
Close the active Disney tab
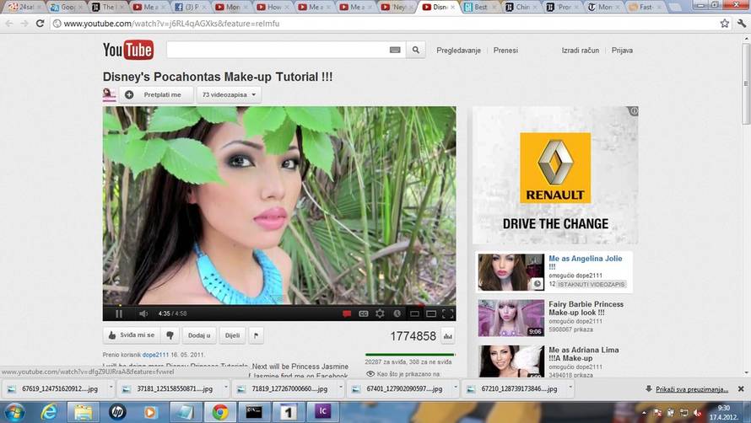pyautogui.click(x=452, y=8)
